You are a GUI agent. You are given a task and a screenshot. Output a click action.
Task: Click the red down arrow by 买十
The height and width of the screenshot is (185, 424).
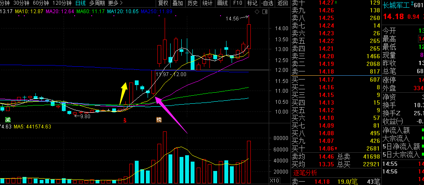click(x=336, y=148)
